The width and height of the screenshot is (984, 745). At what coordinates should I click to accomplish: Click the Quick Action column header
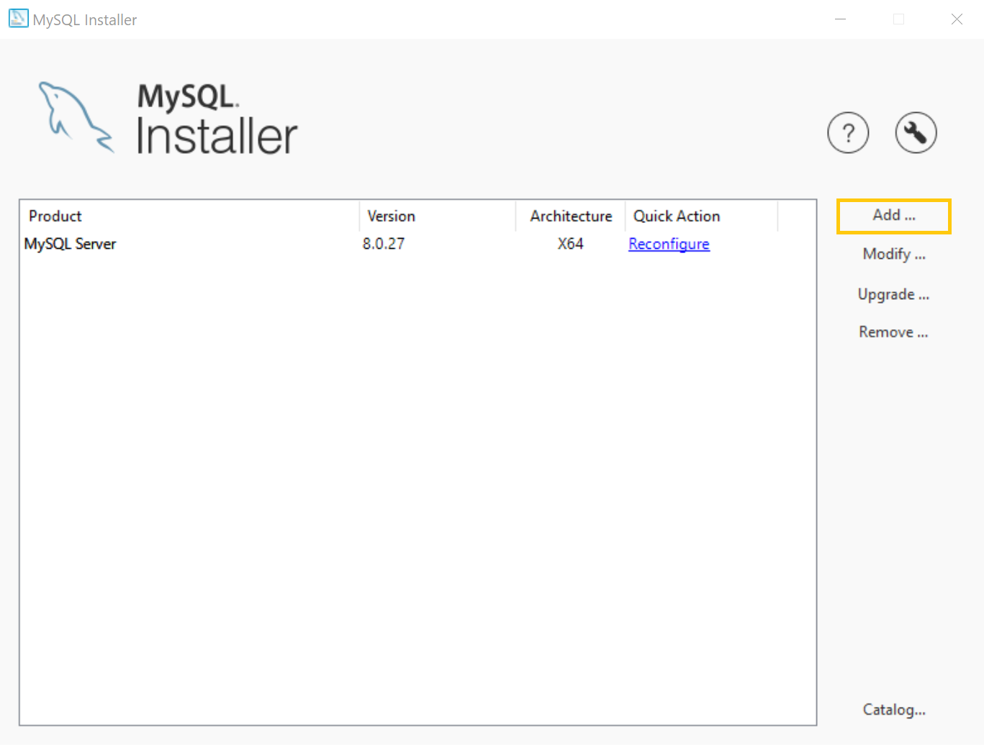click(702, 216)
